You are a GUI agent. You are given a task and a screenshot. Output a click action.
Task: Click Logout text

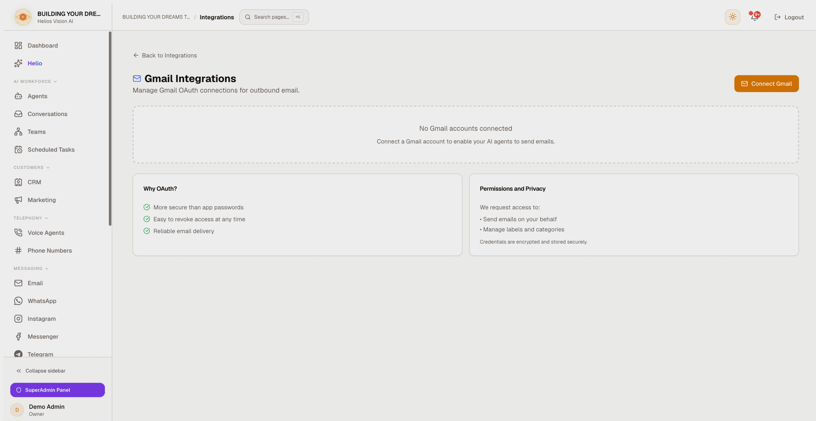[x=794, y=17]
